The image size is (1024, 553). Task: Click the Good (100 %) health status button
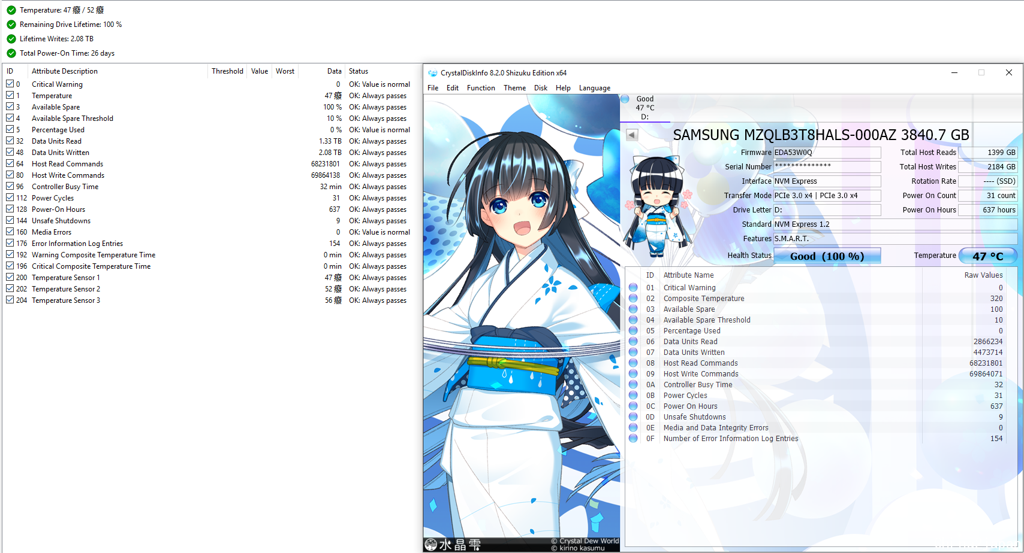pos(827,256)
